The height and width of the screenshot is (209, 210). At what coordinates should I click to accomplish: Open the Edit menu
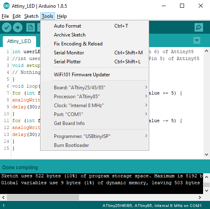pyautogui.click(x=17, y=16)
